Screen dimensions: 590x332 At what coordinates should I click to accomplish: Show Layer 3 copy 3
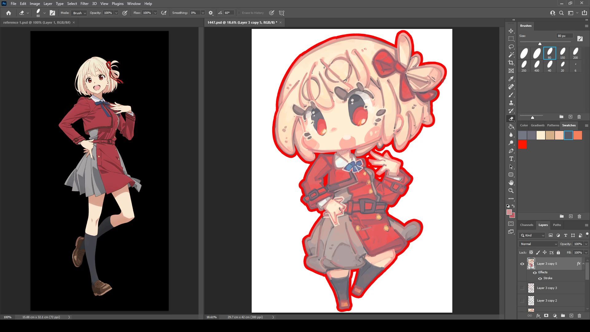coord(522,288)
